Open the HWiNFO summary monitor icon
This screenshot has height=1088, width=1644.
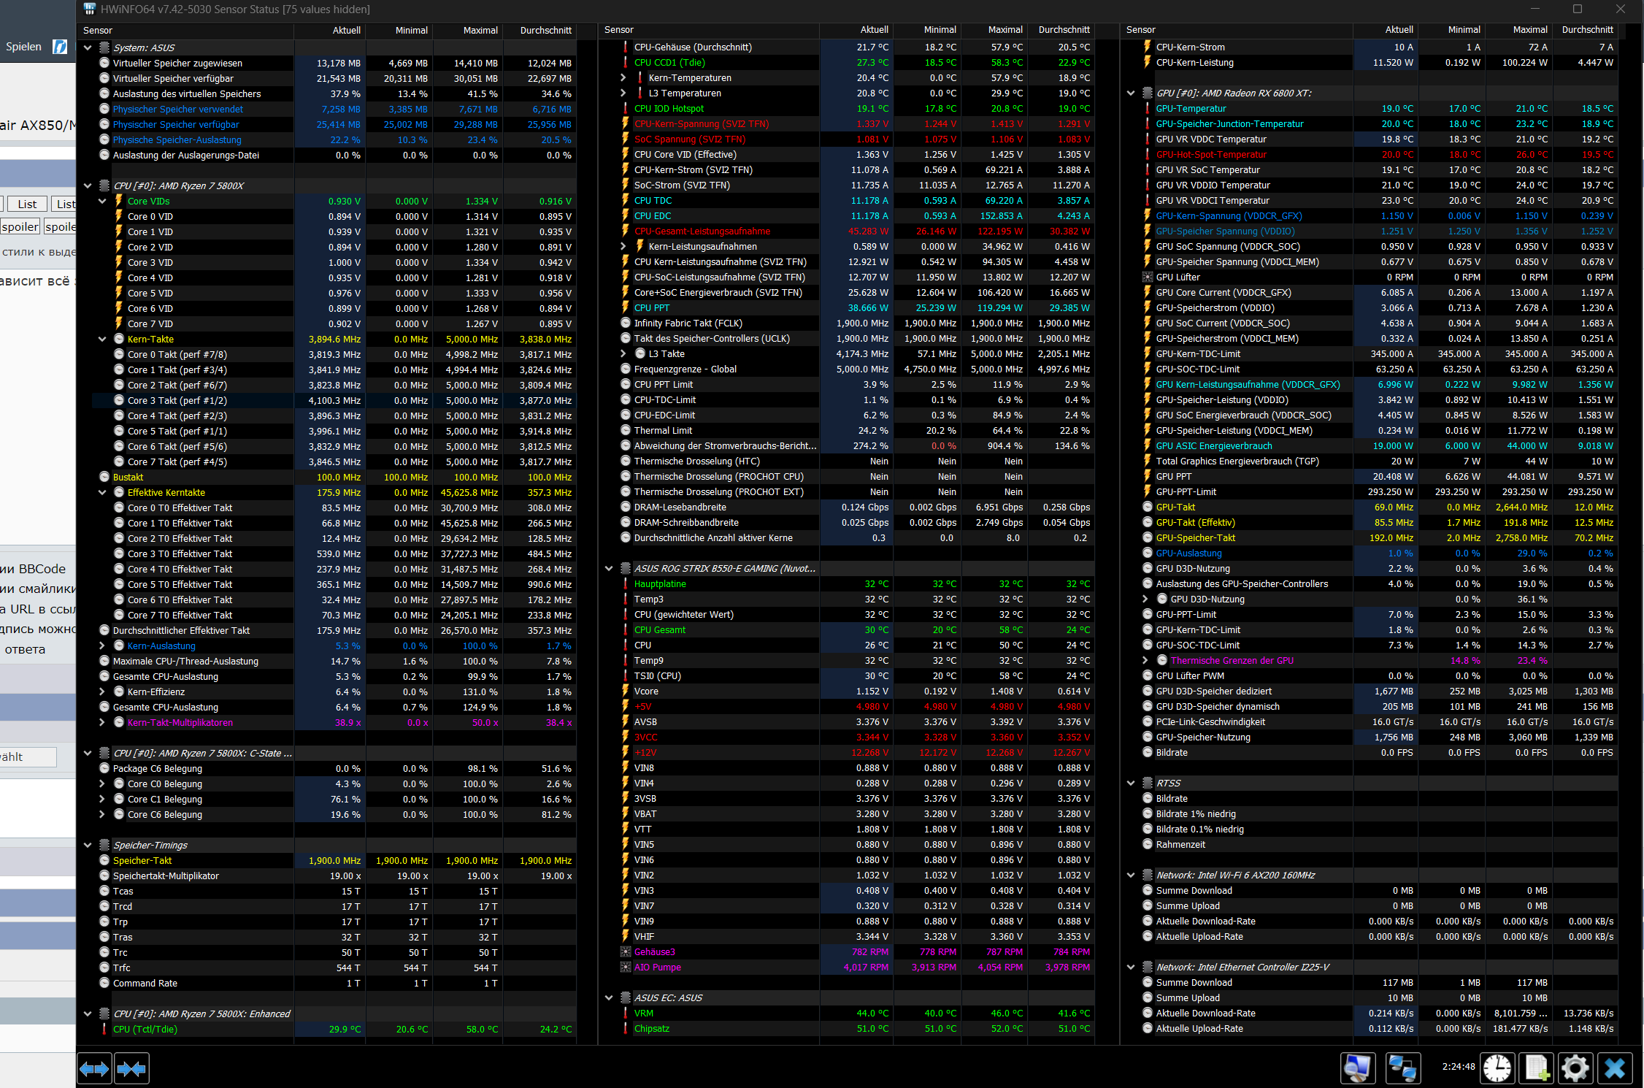coord(1357,1068)
